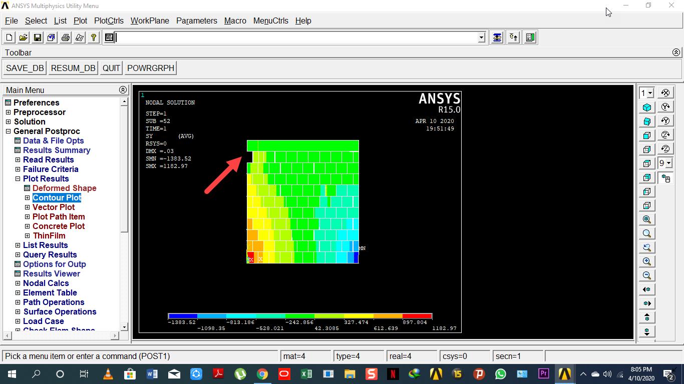Screen dimensions: 684x384
Task: Select Contour Plot tree item
Action: (57, 197)
